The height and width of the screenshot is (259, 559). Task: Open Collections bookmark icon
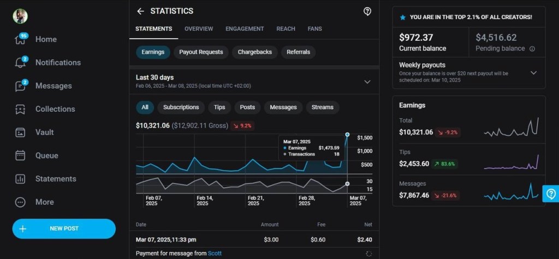click(x=20, y=109)
